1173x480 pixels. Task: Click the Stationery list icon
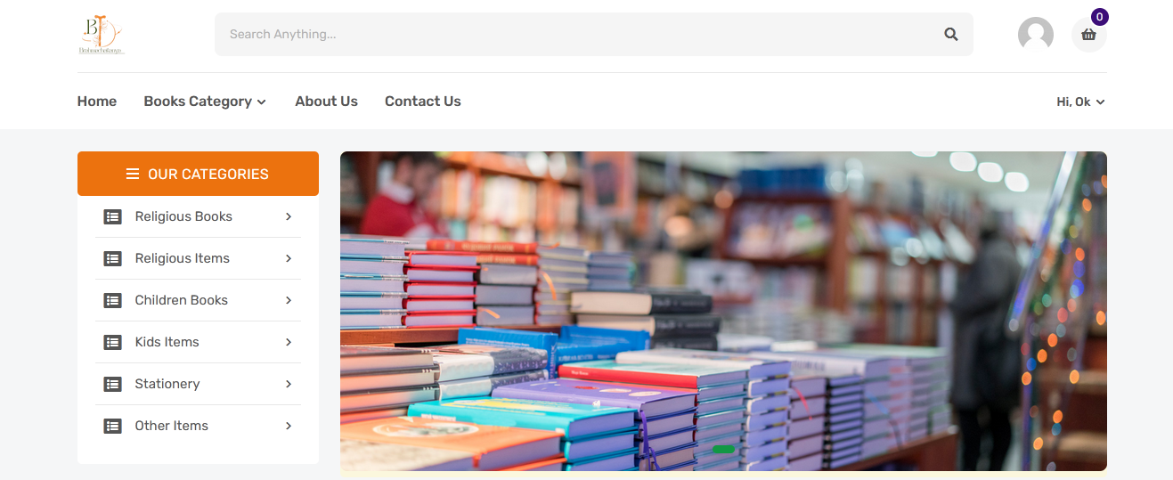pyautogui.click(x=113, y=384)
